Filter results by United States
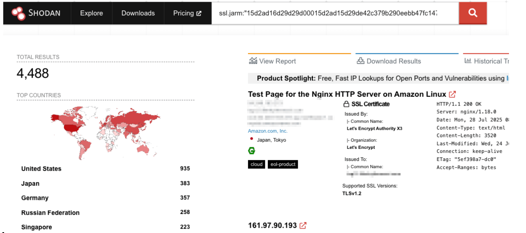The height and width of the screenshot is (233, 526). (105, 169)
